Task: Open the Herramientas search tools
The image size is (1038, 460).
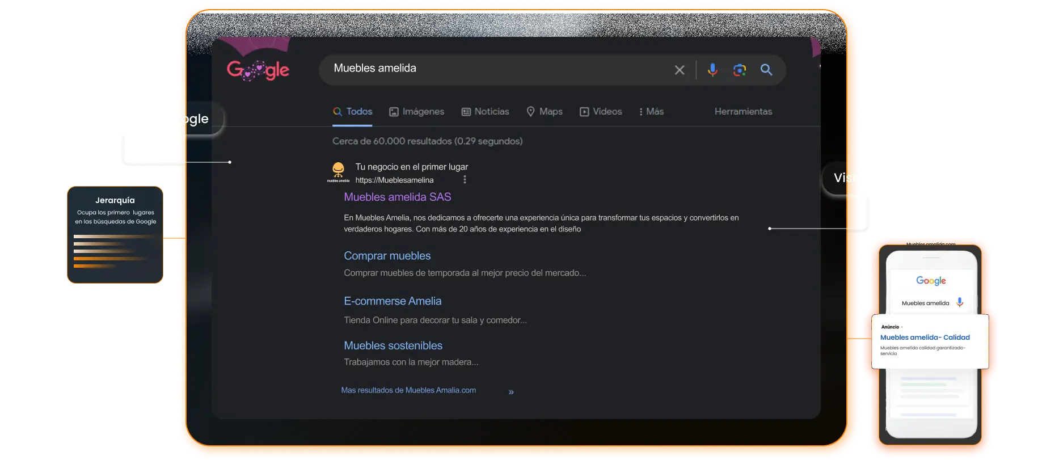Action: pos(743,112)
